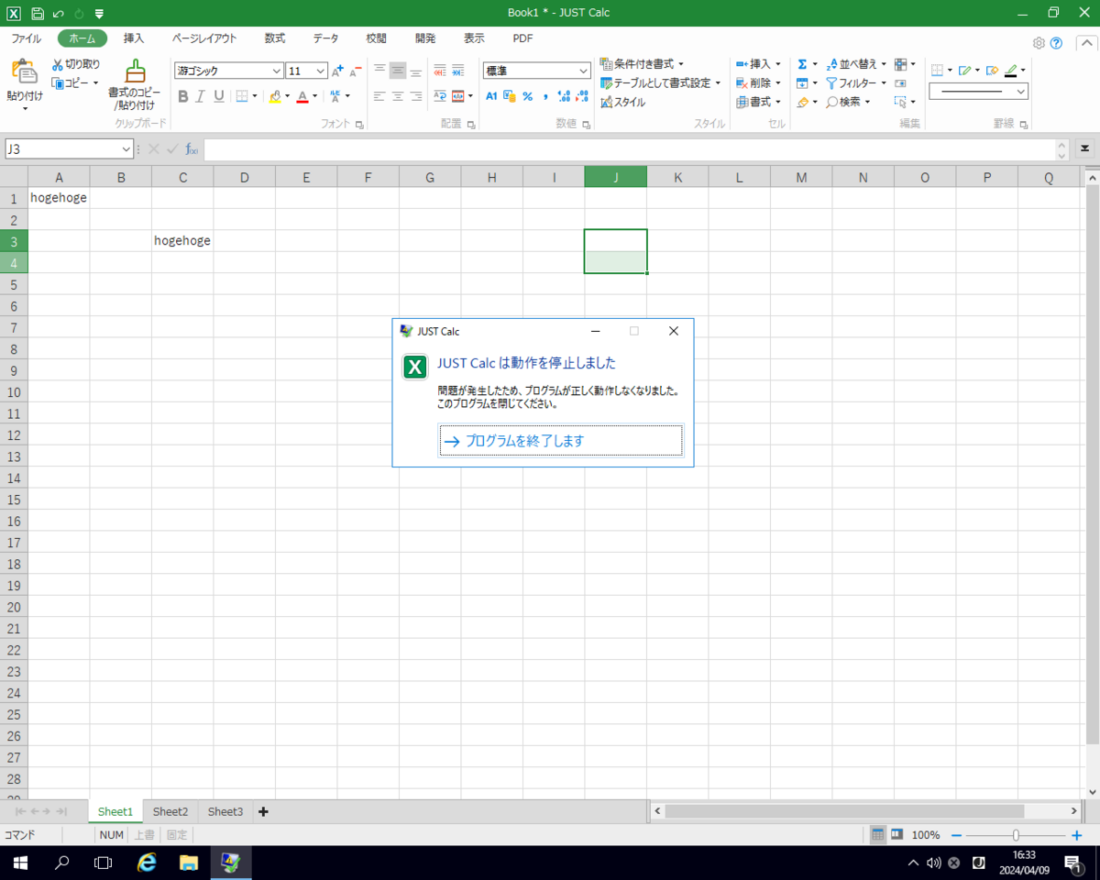Switch to page layout view icon
The image size is (1100, 880).
point(897,835)
